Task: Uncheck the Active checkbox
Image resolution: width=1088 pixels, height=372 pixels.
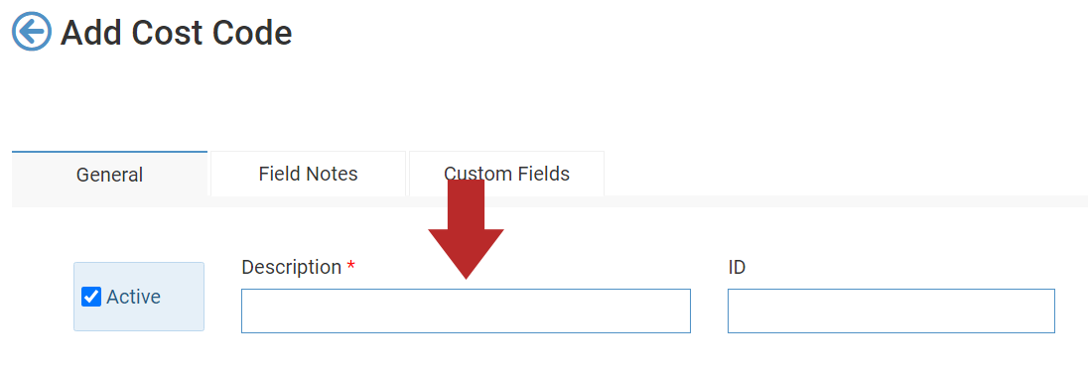Action: click(x=91, y=297)
